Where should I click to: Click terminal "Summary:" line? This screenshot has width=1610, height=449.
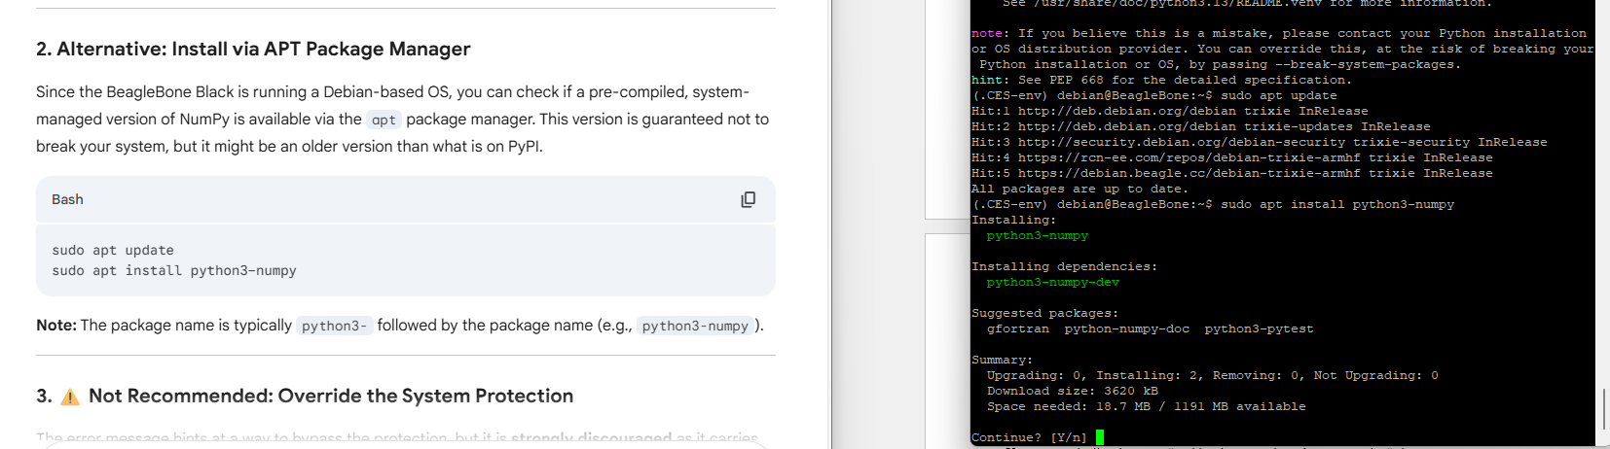click(x=1003, y=360)
